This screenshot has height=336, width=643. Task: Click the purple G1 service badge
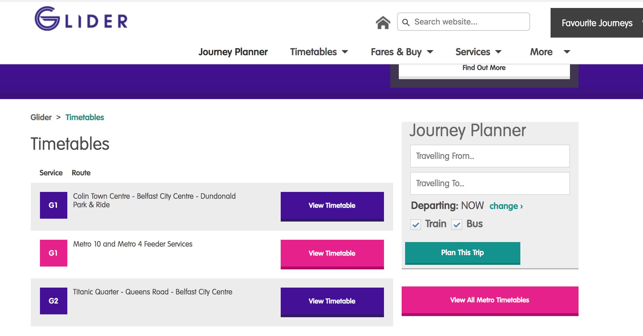[53, 205]
